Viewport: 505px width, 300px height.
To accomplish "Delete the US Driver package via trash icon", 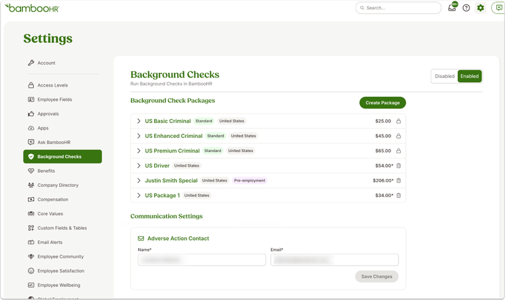I will pyautogui.click(x=399, y=165).
